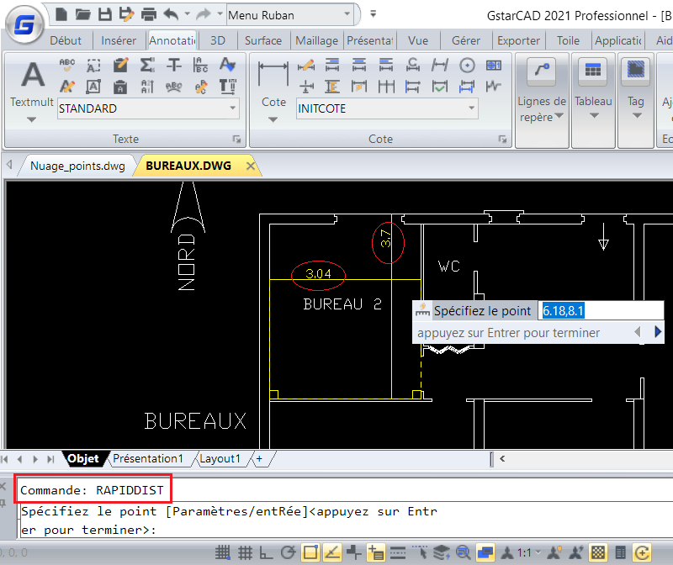This screenshot has height=565, width=673.
Task: Add a new layout with plus tab
Action: 259,458
